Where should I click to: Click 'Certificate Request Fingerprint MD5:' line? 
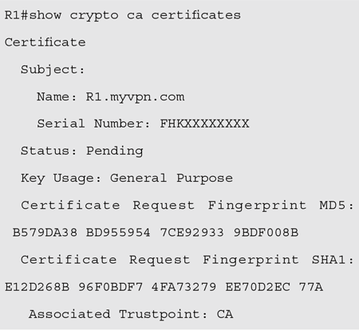coord(187,206)
